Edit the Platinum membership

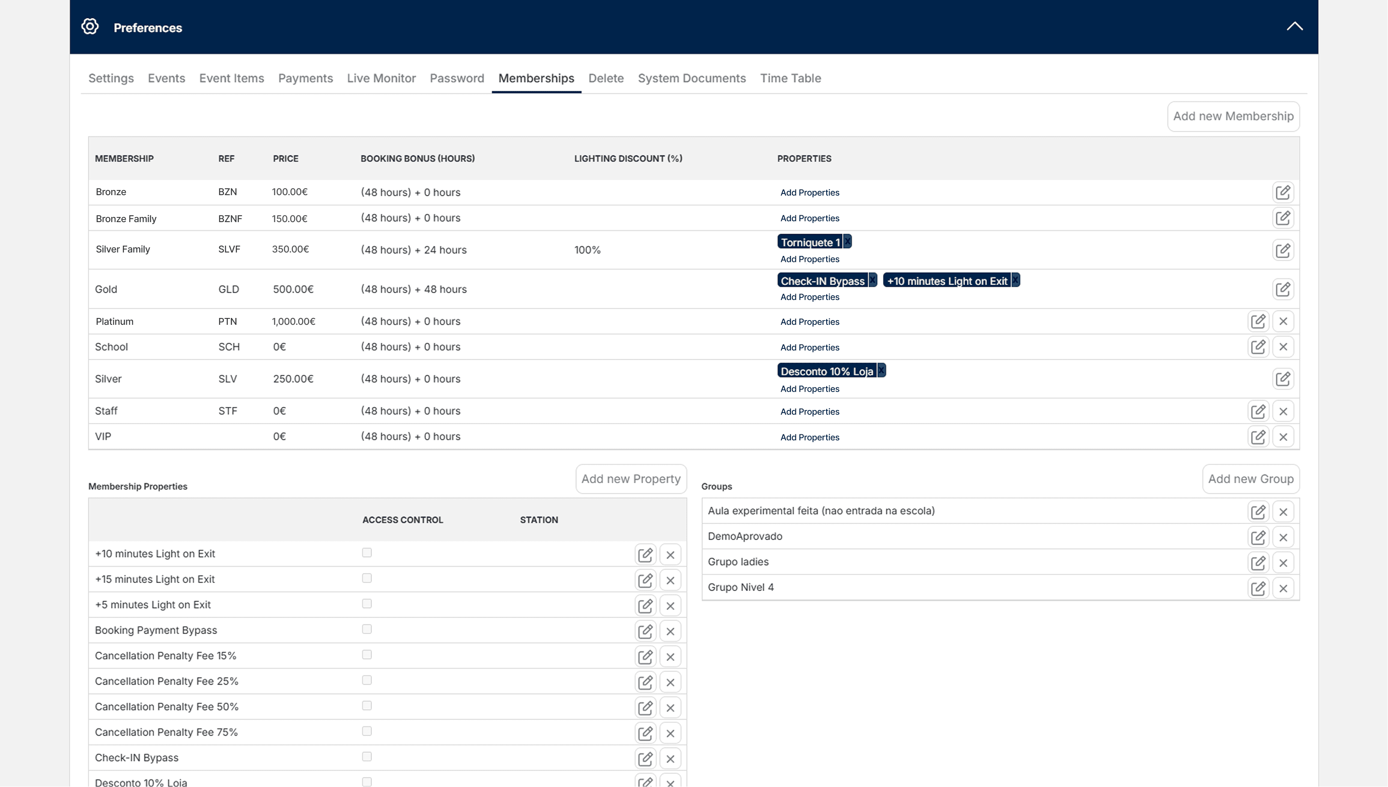1258,321
